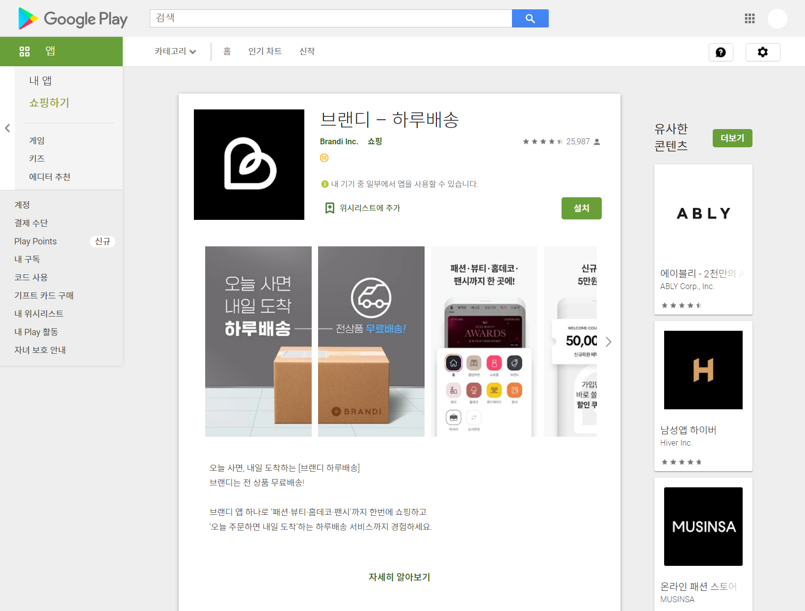This screenshot has width=805, height=611.
Task: Click the 더보기 button
Action: click(732, 138)
